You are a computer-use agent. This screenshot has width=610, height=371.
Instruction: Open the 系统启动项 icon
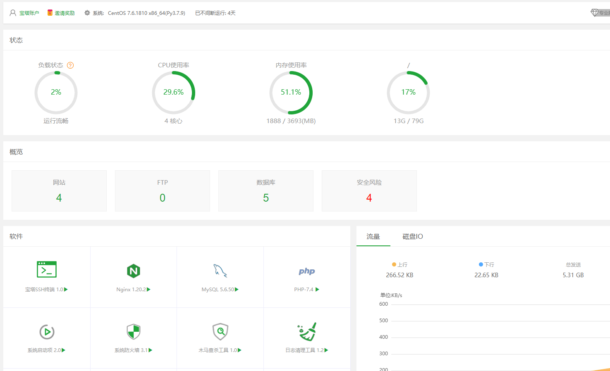[x=47, y=332]
